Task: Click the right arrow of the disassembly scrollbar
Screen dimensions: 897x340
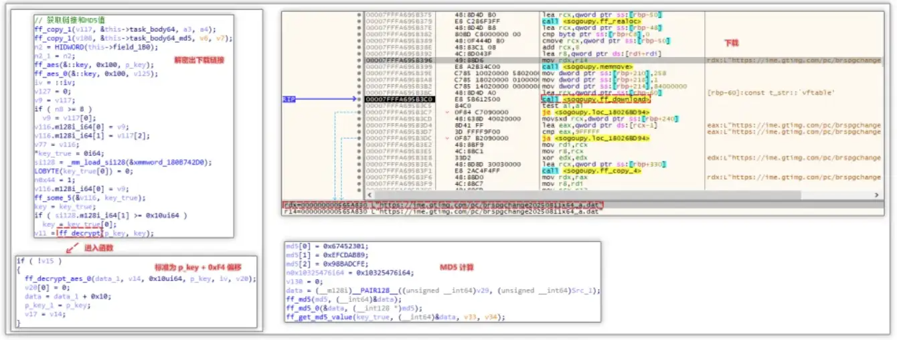Action: coord(878,195)
